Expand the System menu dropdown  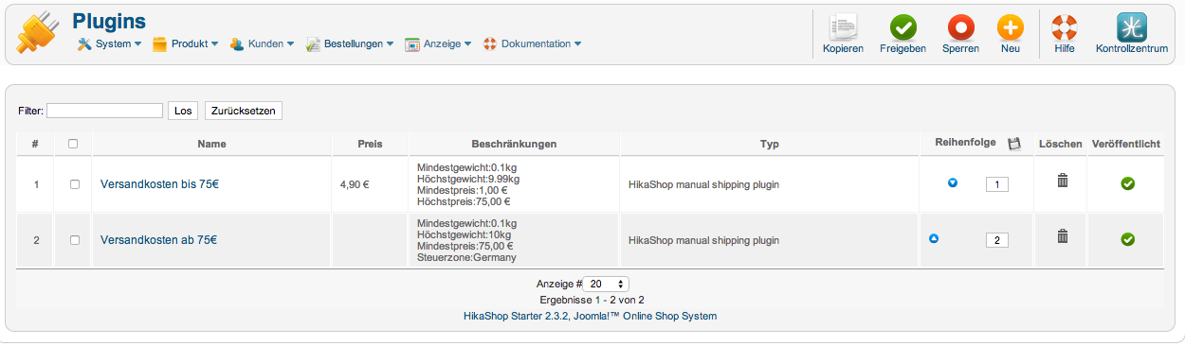(110, 43)
